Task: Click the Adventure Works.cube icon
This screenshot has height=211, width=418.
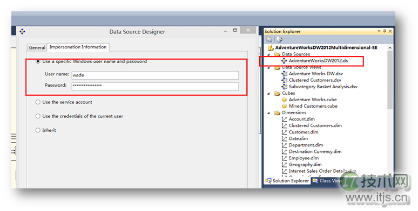Action: coord(284,100)
